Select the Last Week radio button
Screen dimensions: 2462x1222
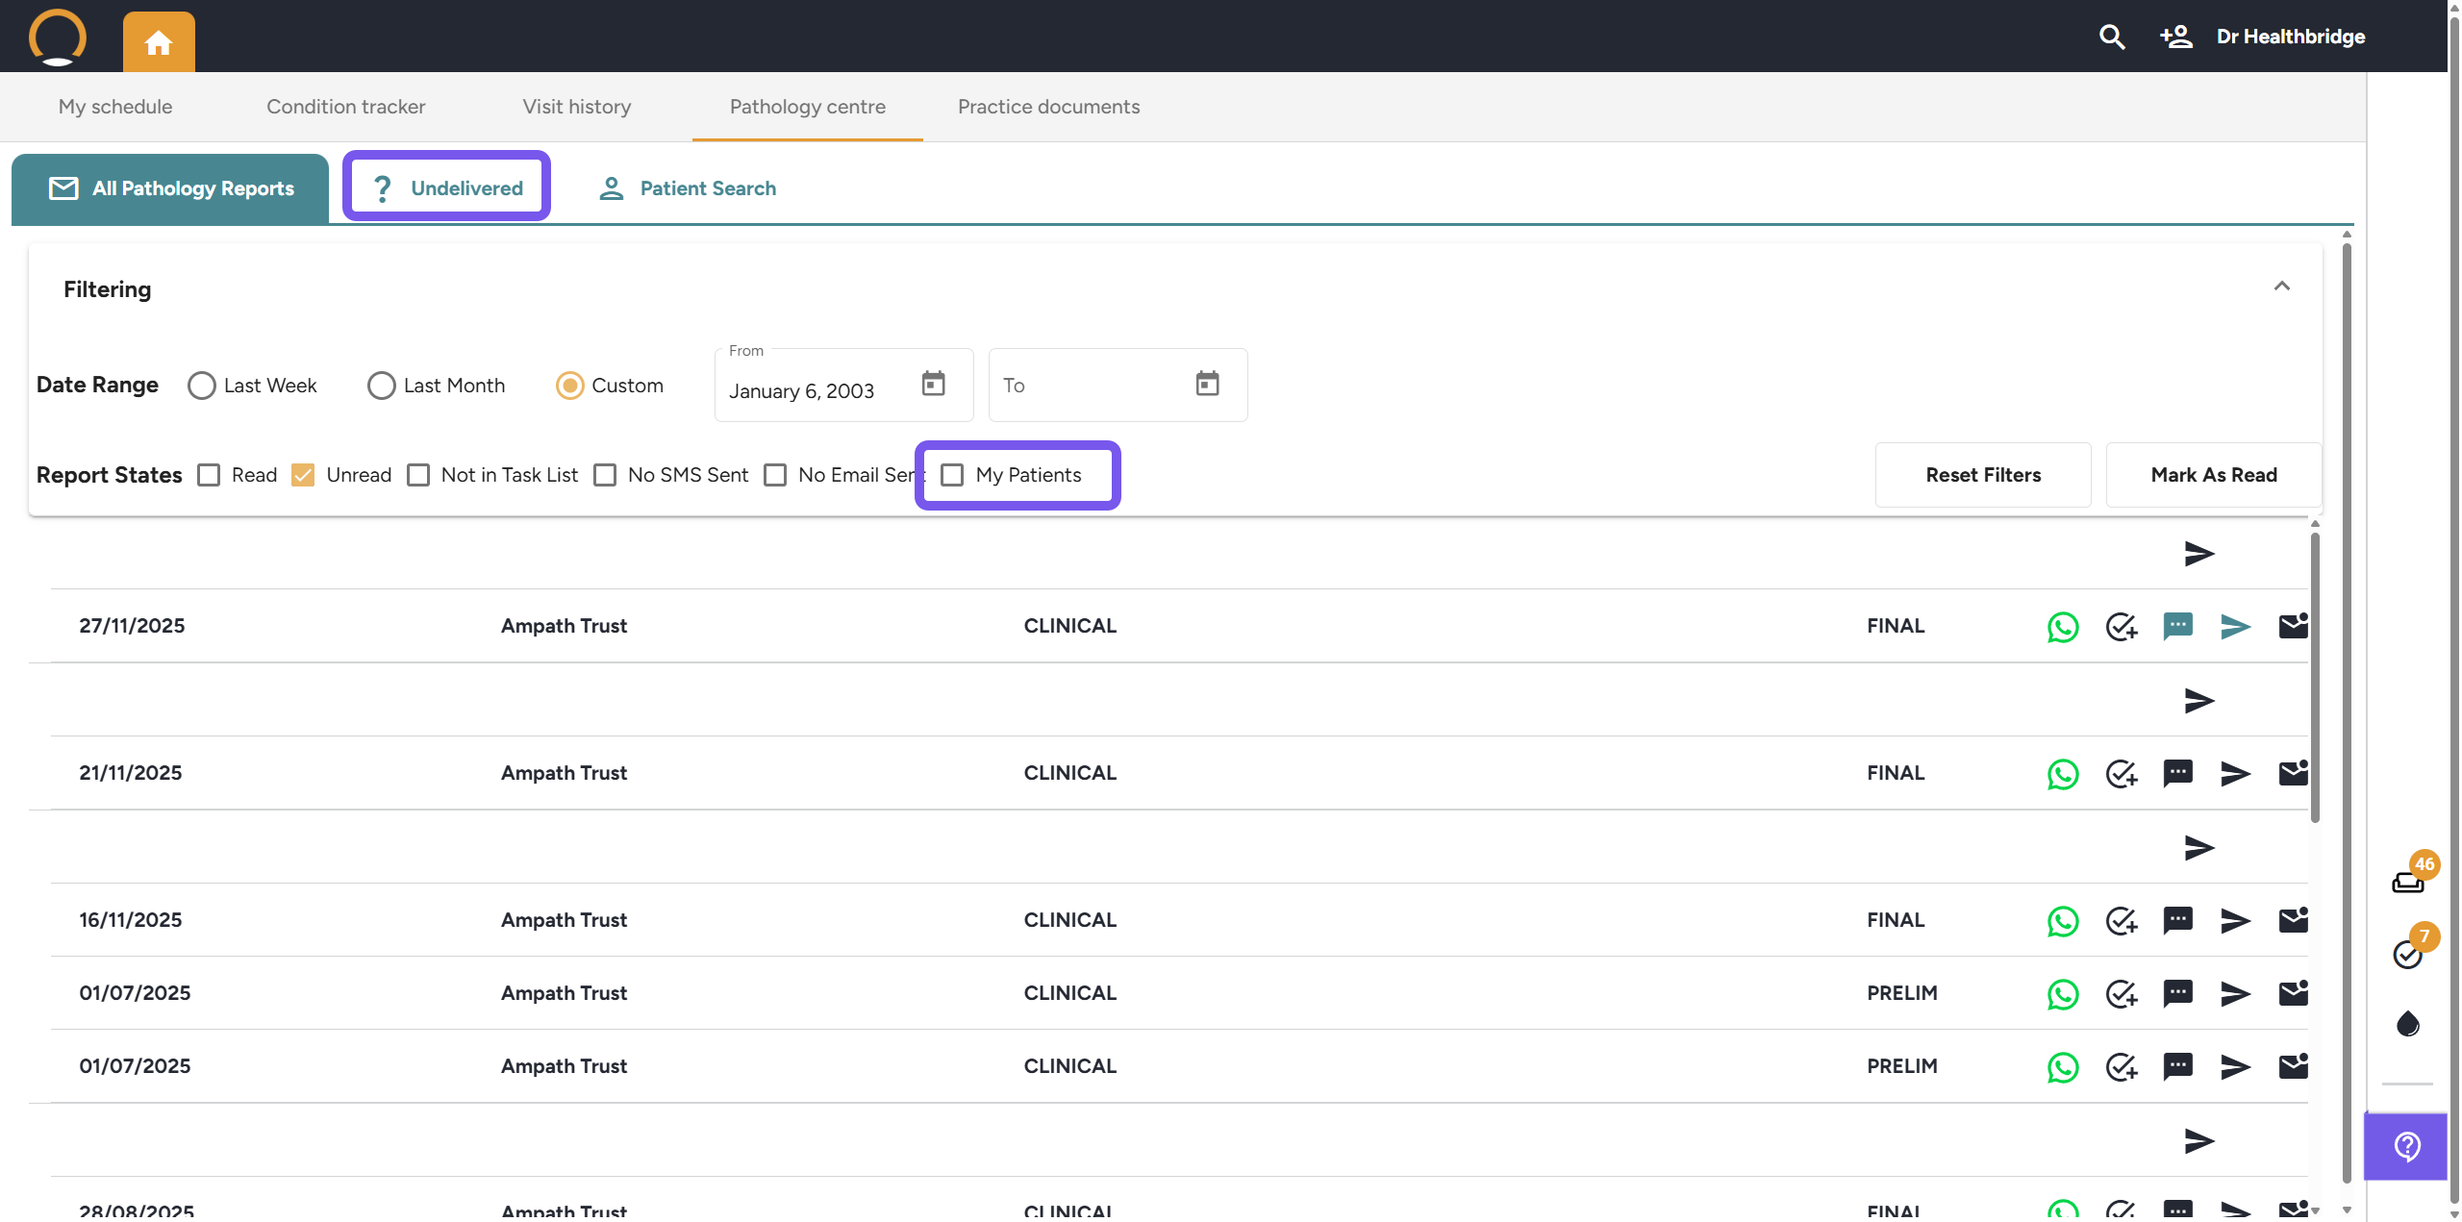coord(202,386)
